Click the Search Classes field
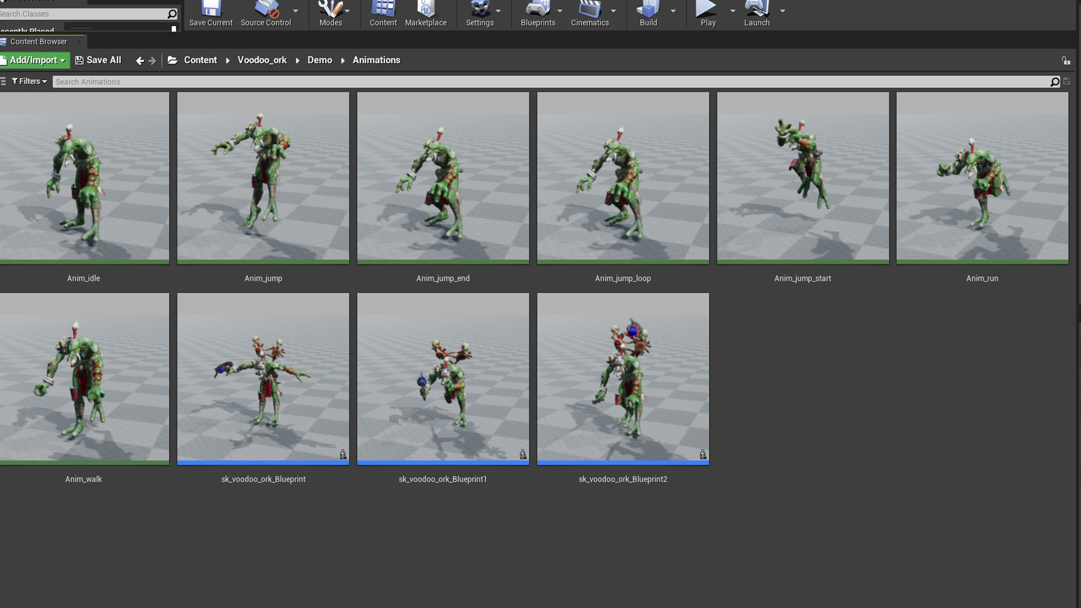The width and height of the screenshot is (1081, 608). [x=83, y=14]
